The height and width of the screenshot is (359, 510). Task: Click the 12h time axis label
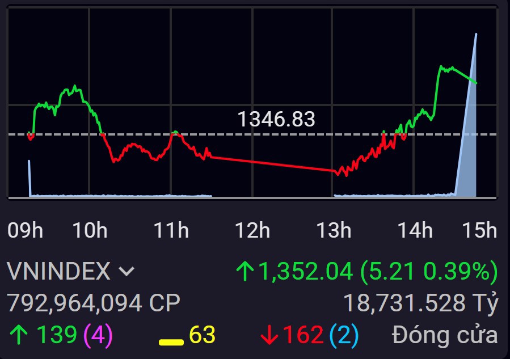pos(252,230)
